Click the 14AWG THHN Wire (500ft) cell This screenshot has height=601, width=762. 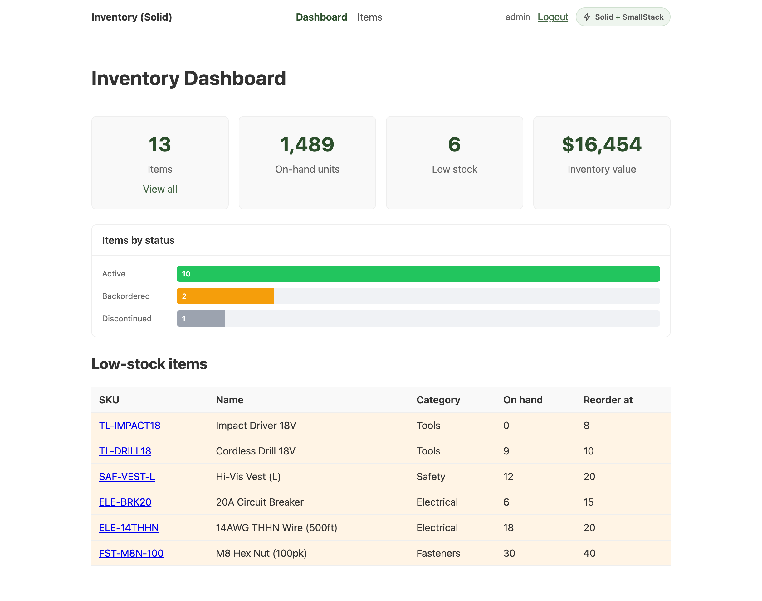coord(276,527)
